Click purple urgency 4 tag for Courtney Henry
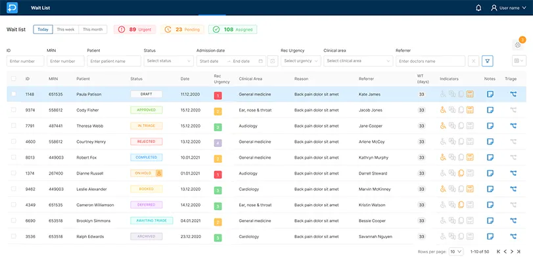 coord(218,143)
